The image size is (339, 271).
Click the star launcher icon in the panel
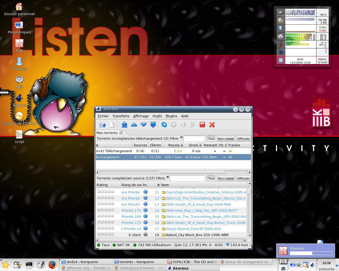click(x=6, y=264)
